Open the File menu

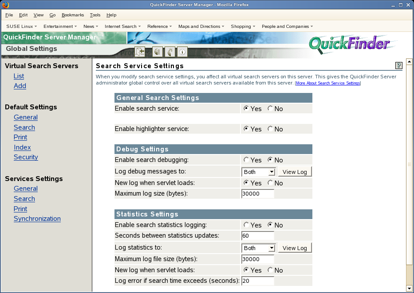[x=9, y=15]
